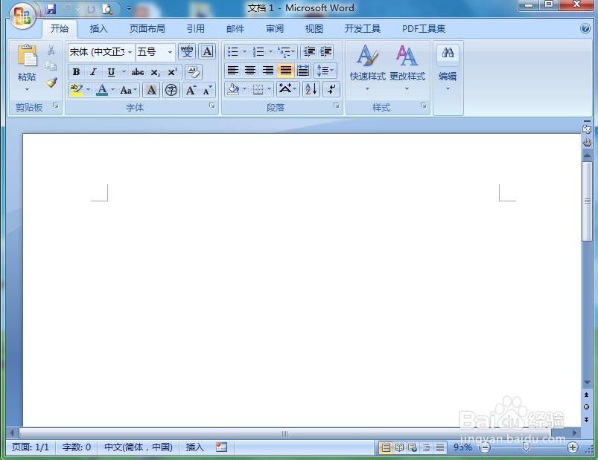
Task: Grow font size with large A
Action: 191,90
